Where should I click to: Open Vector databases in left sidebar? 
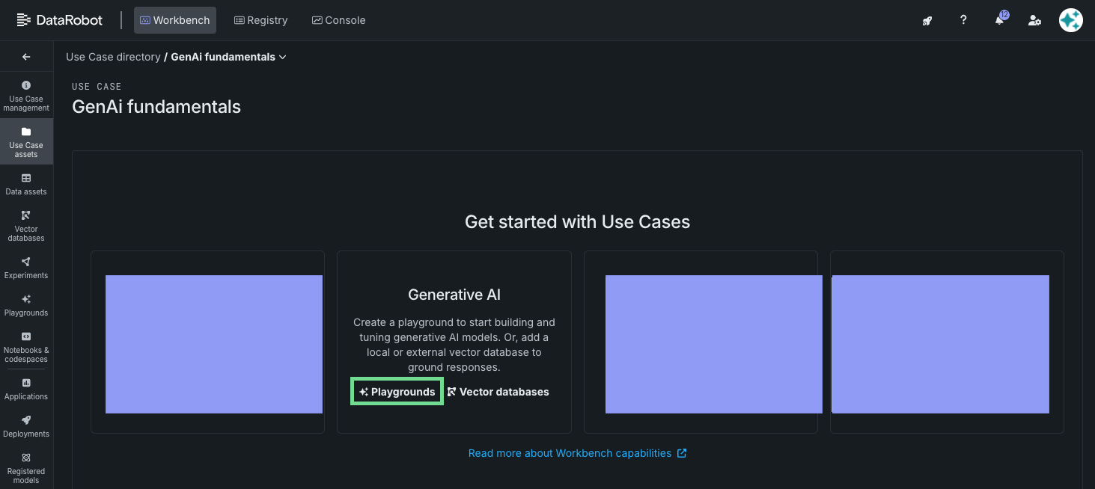26,226
